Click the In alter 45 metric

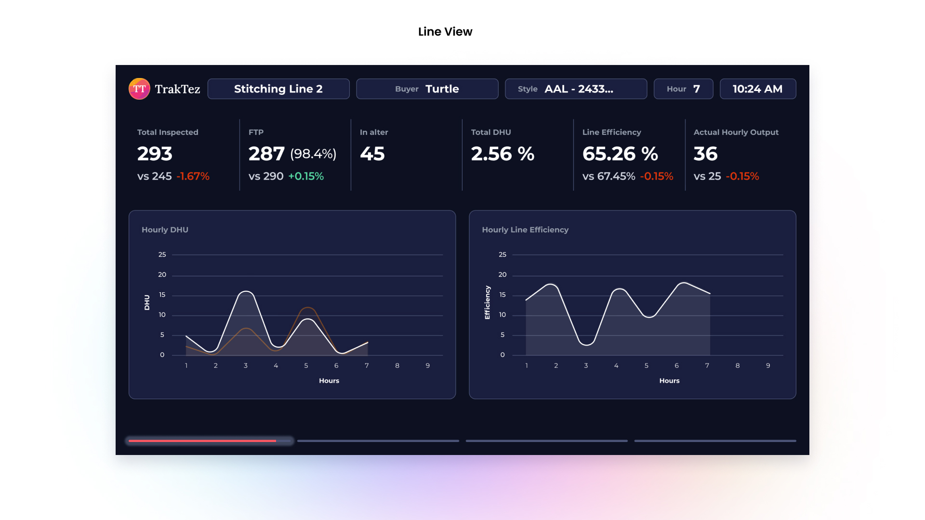(372, 154)
